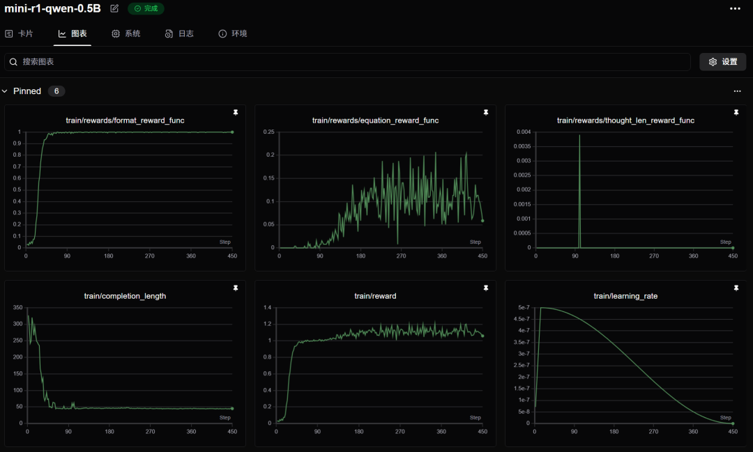Click the 完成 status badge
Image resolution: width=753 pixels, height=452 pixels.
coord(146,8)
